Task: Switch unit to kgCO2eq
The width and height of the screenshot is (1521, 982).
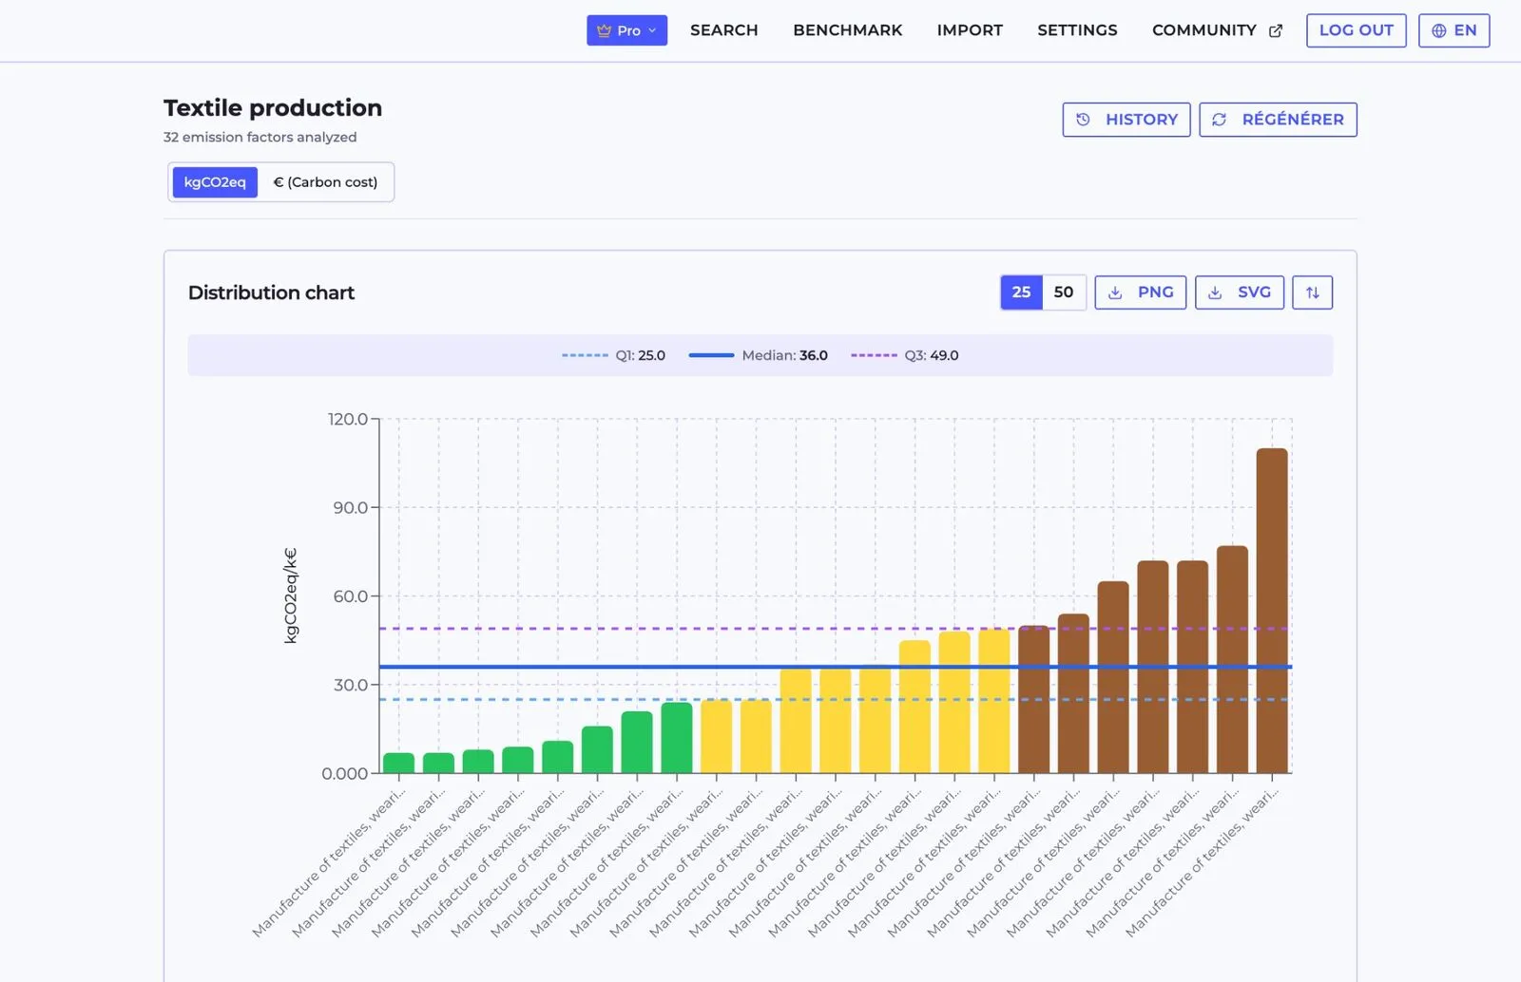Action: [215, 182]
